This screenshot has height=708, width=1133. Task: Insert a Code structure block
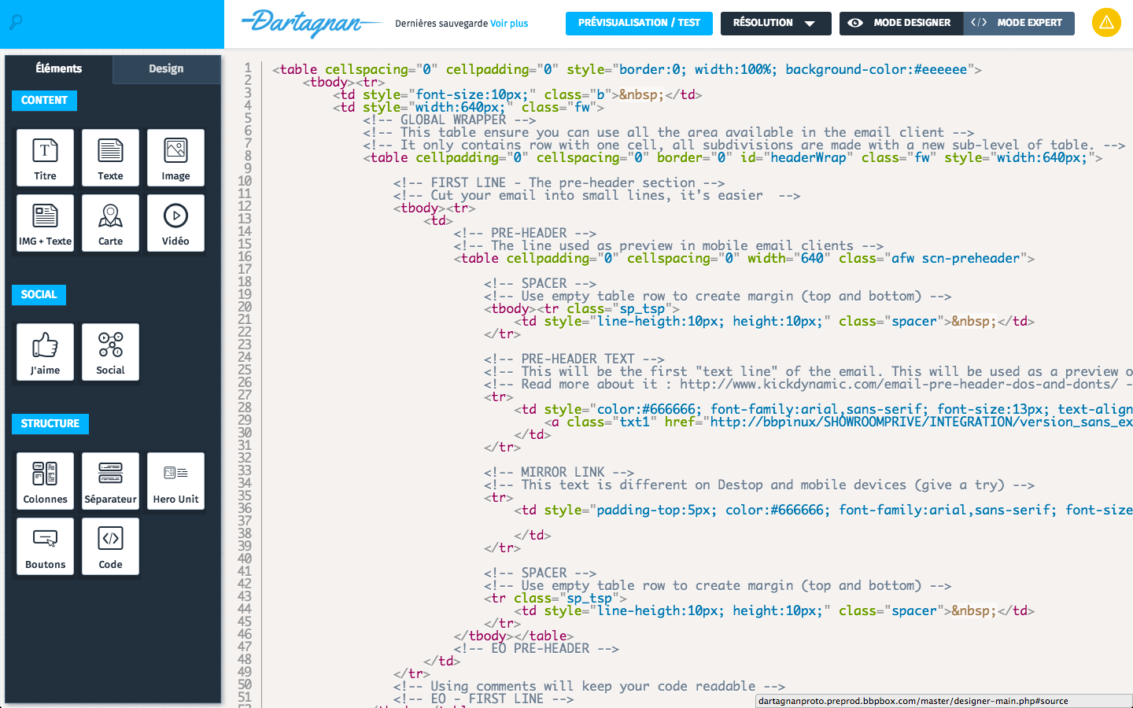click(110, 546)
